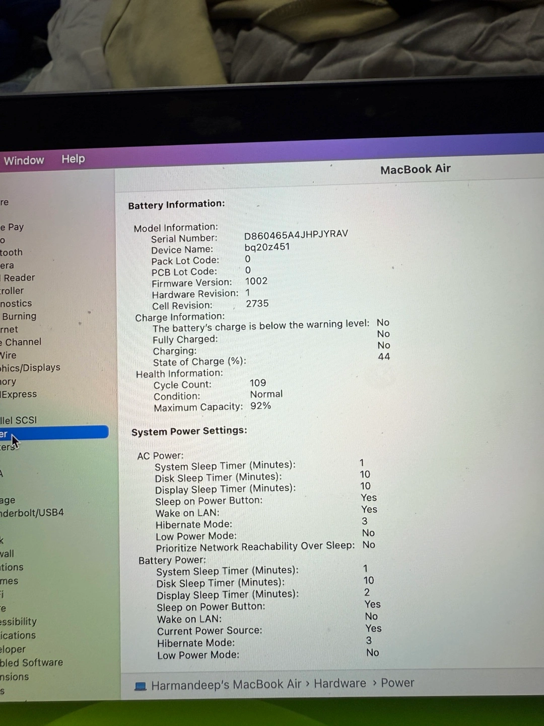544x726 pixels.
Task: Select the Apple Pay sidebar item
Action: 12,227
